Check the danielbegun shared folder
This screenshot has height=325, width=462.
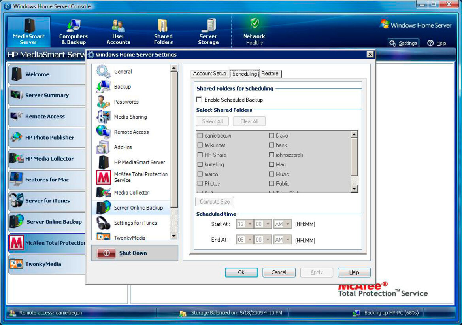pyautogui.click(x=200, y=136)
